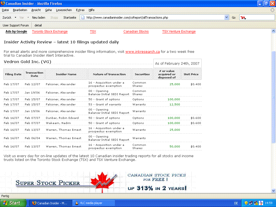Screen dimensions: 276x207
Task: Click the Transaction Date column header
Action: (x=34, y=74)
